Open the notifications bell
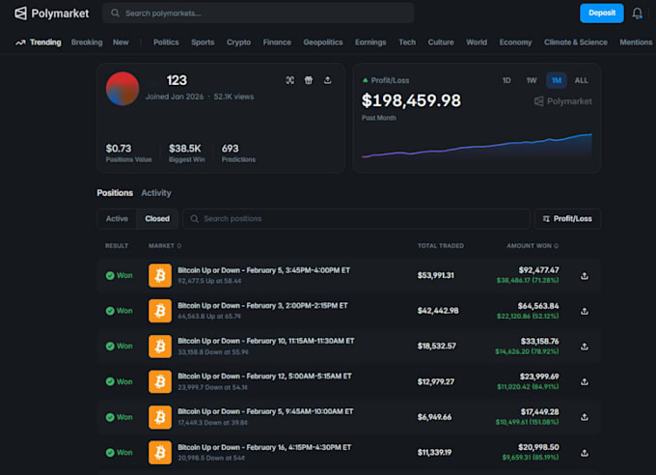656x475 pixels. click(x=637, y=14)
